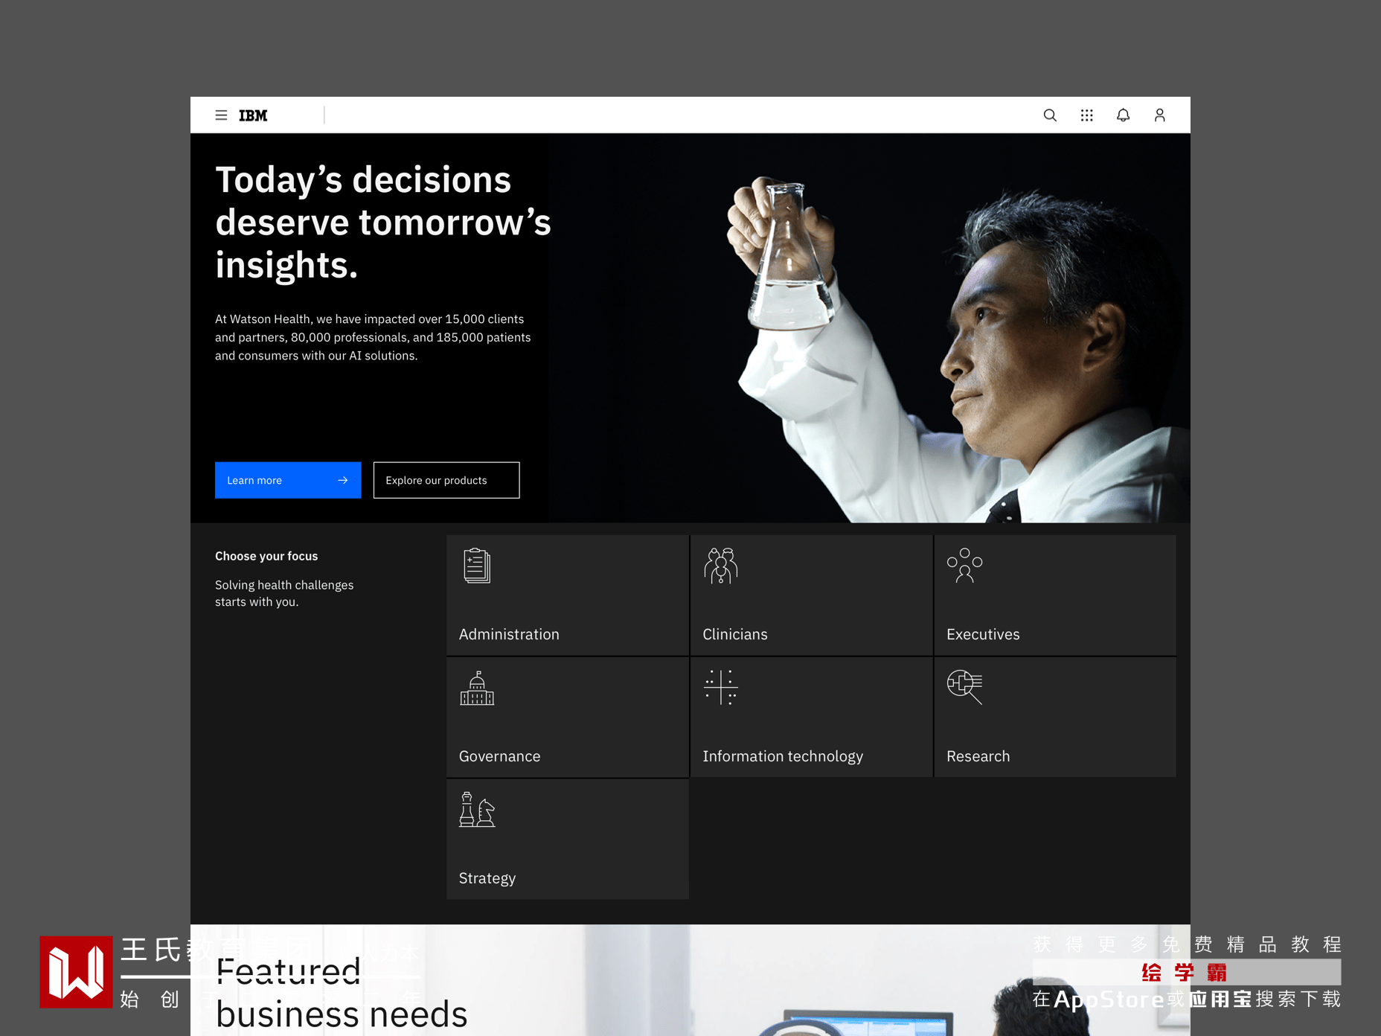The image size is (1381, 1036).
Task: Click the Governance building icon
Action: 477,688
